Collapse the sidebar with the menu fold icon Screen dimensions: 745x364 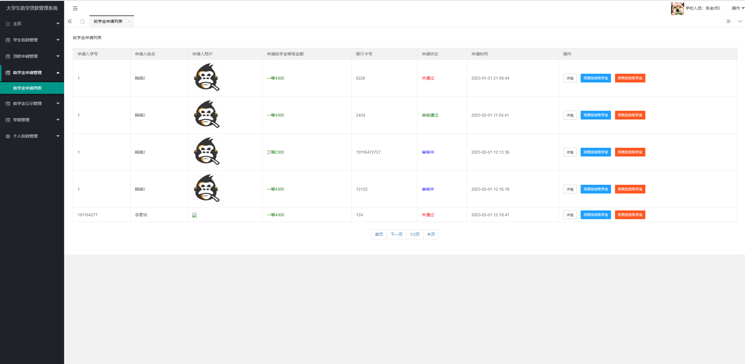[75, 8]
